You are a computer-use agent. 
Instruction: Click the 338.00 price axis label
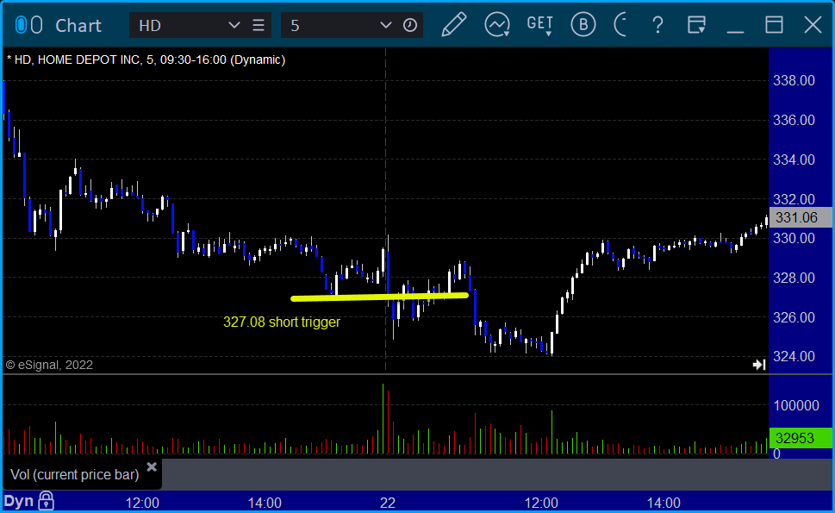click(x=794, y=80)
